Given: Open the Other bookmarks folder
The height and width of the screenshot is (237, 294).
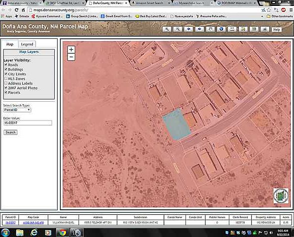Looking at the screenshot, I should click(280, 16).
